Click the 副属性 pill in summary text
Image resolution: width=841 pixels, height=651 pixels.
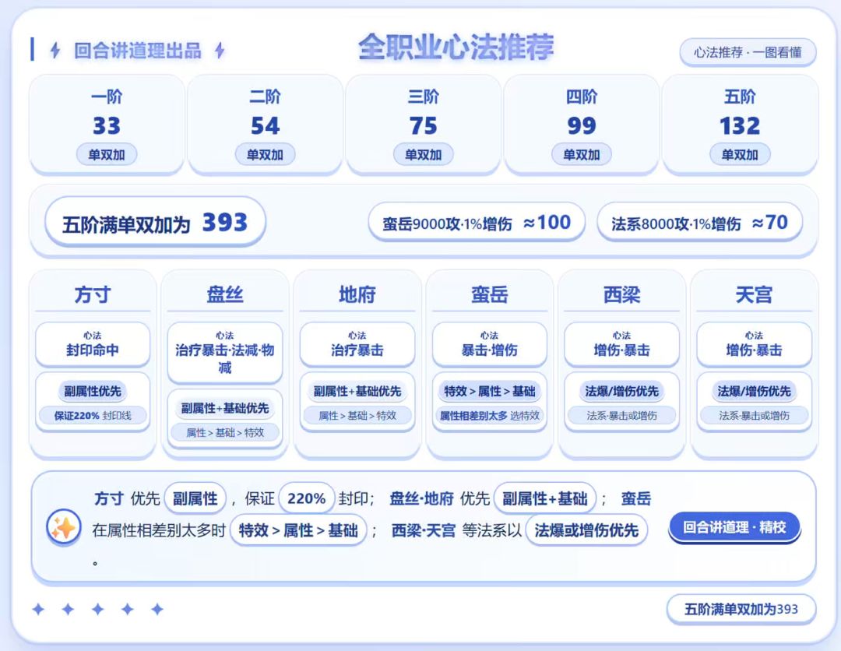coord(195,498)
